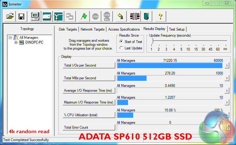
Task: Expand the DINOPC-PC manager node
Action: click(16, 42)
